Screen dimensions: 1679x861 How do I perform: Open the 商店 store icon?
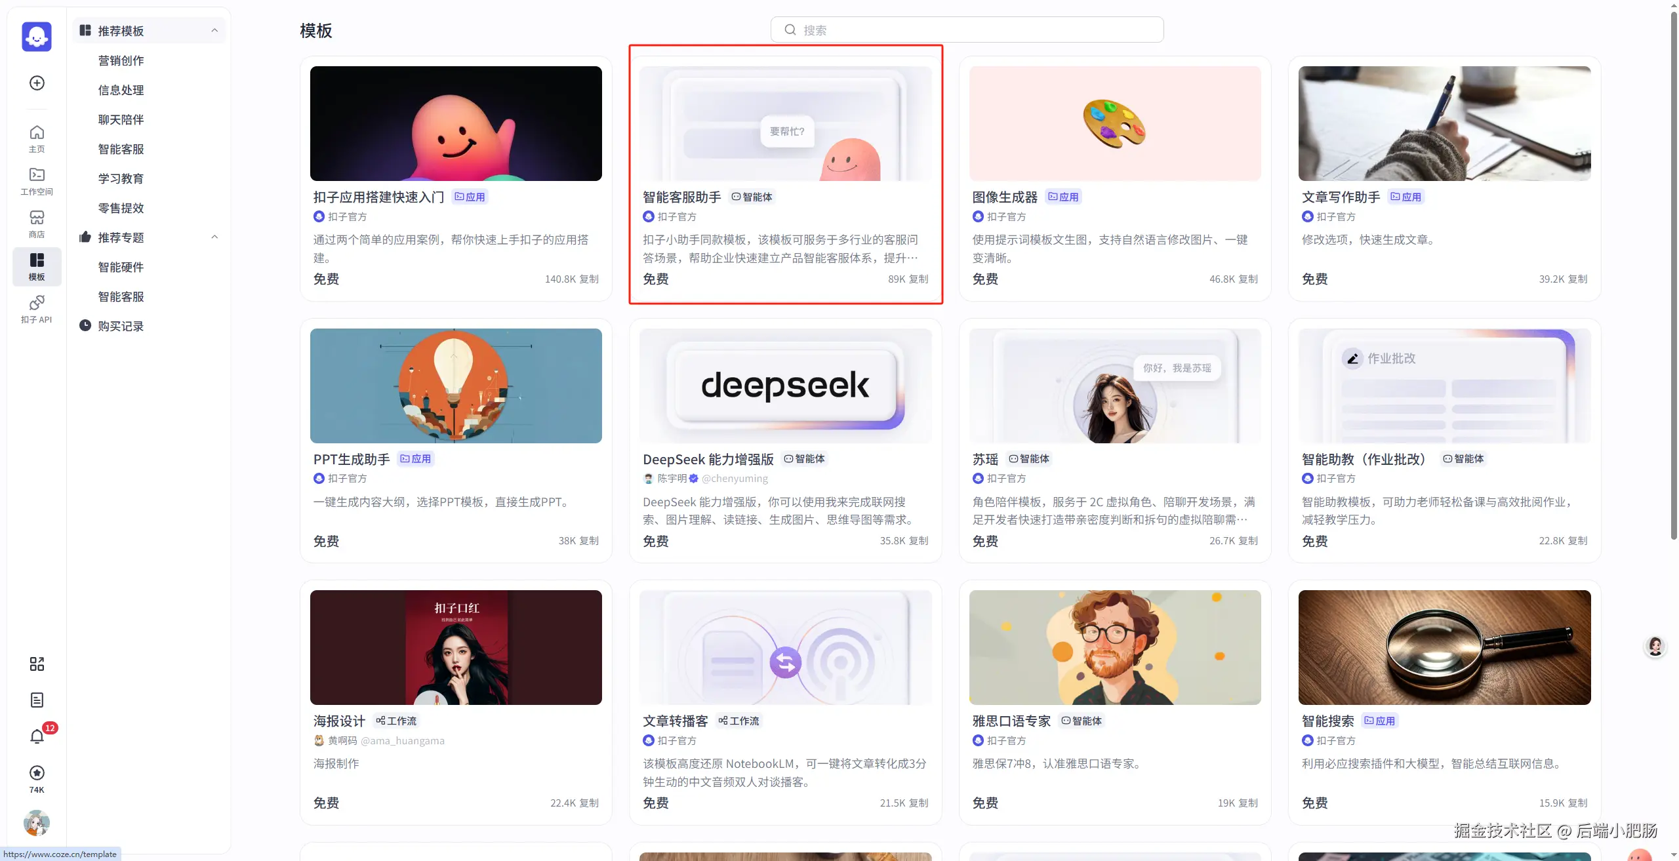37,224
